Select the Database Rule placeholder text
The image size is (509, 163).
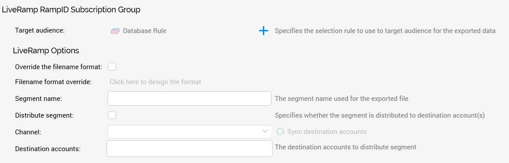pyautogui.click(x=144, y=31)
